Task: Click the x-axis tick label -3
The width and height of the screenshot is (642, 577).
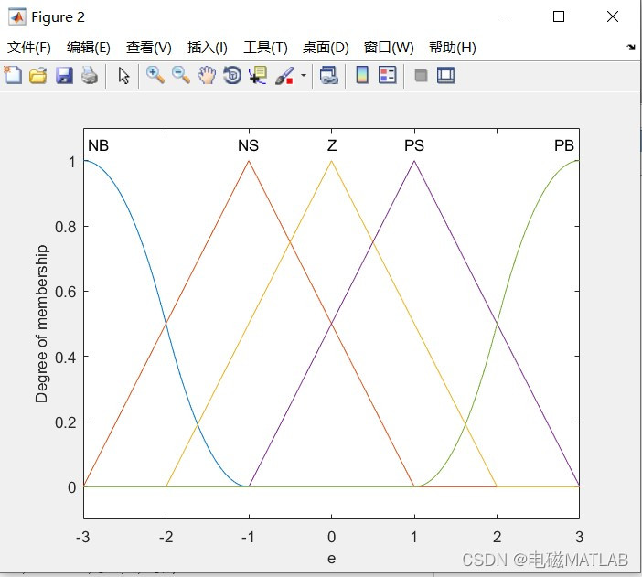Action: coord(83,537)
